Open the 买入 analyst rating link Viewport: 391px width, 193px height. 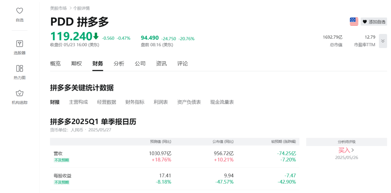tap(344, 150)
